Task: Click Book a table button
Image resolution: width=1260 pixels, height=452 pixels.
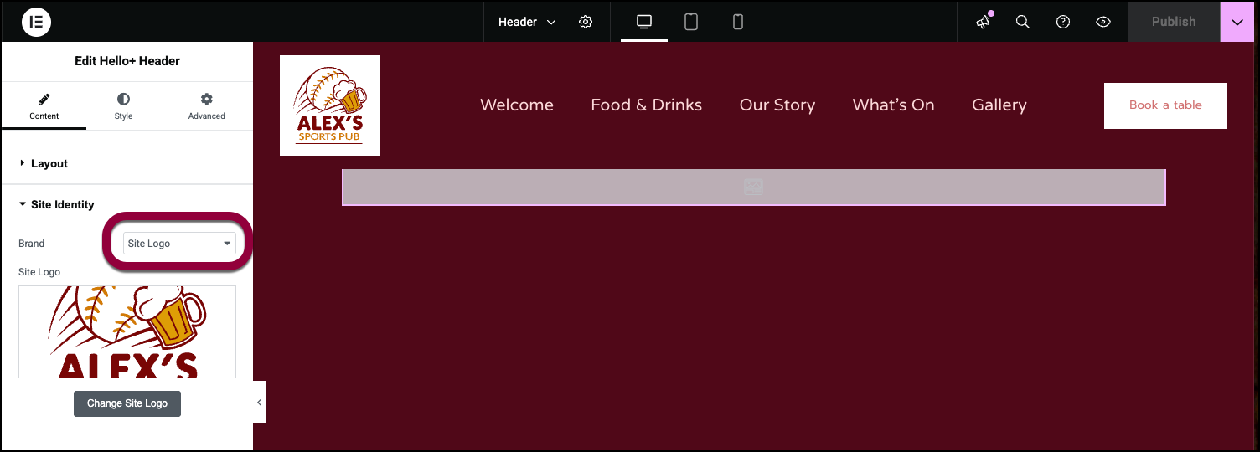Action: click(x=1165, y=105)
